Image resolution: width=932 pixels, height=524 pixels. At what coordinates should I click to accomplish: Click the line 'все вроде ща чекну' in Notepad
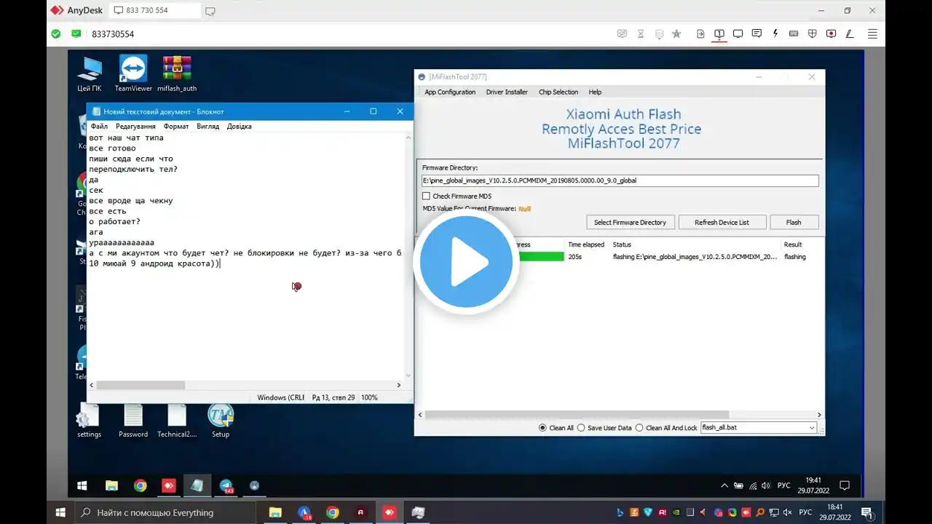(x=131, y=201)
